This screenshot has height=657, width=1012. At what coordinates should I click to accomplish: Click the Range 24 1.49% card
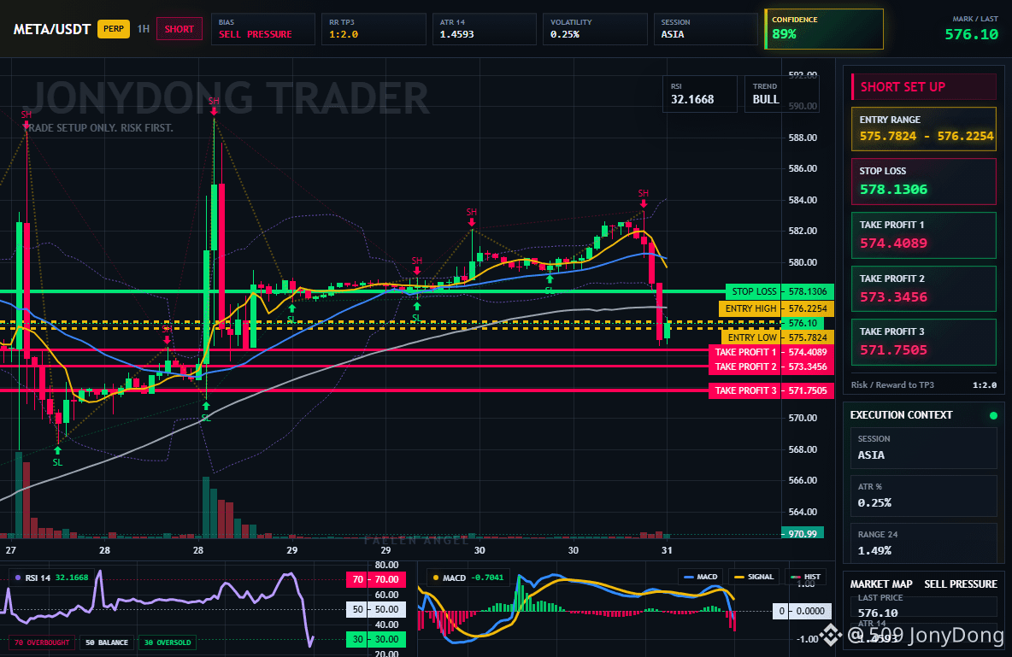point(924,543)
